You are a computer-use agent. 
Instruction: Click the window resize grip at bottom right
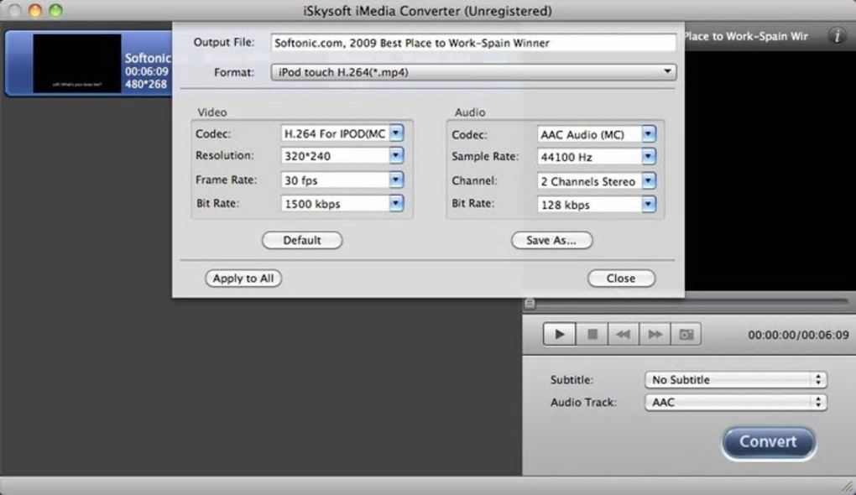coord(848,486)
